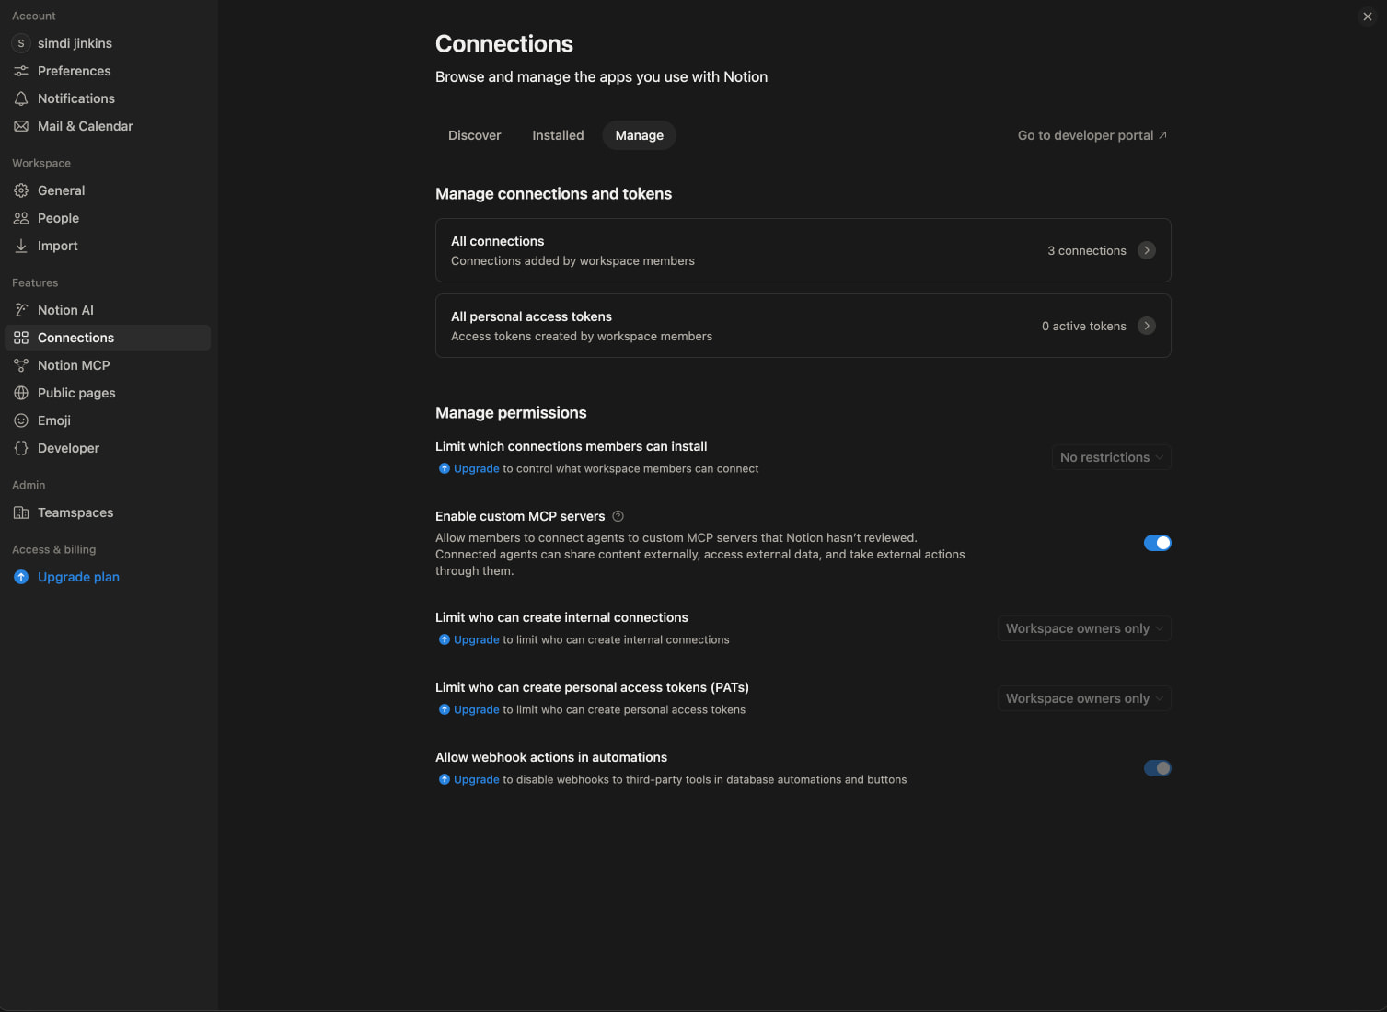The image size is (1387, 1012).
Task: Switch to the Installed tab
Action: click(x=558, y=135)
